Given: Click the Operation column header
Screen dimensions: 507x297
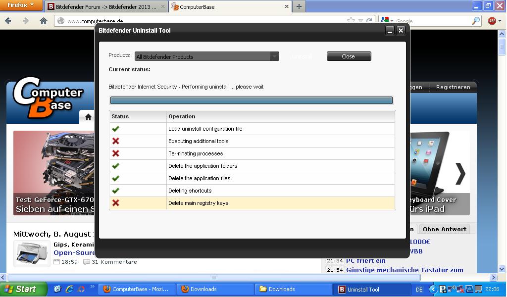Looking at the screenshot, I should (x=281, y=116).
